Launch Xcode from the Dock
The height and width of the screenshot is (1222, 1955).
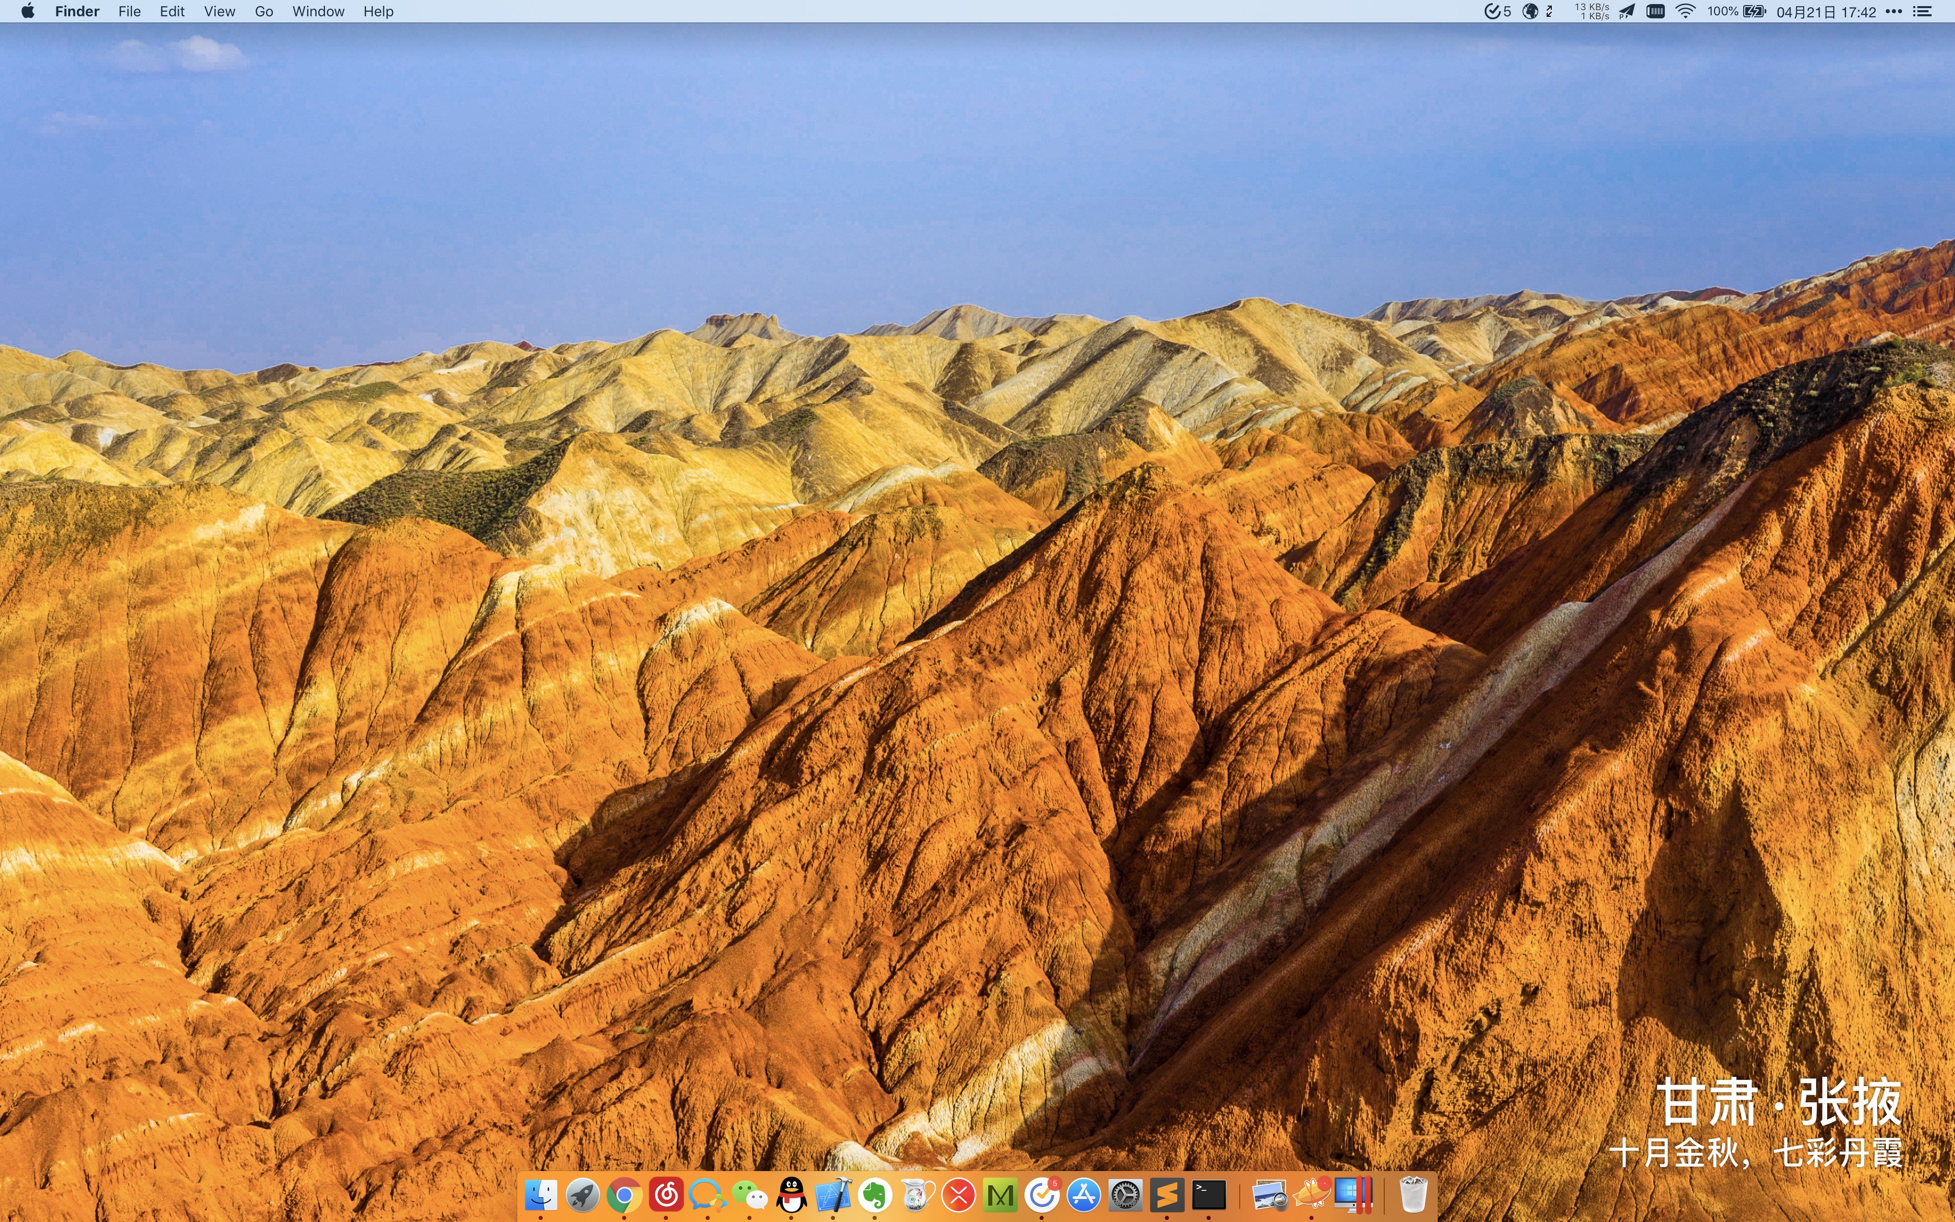pos(833,1195)
